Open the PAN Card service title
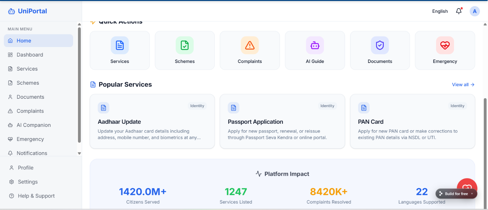Image resolution: width=488 pixels, height=210 pixels. tap(371, 122)
